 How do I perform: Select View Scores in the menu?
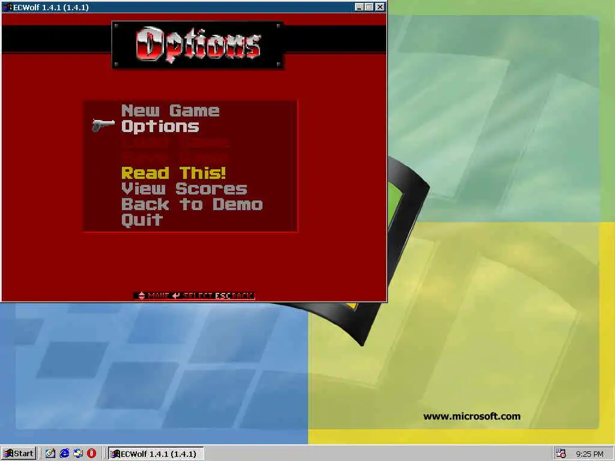pyautogui.click(x=184, y=188)
